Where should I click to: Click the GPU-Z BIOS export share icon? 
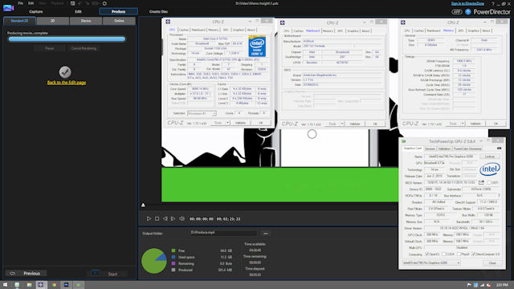[x=481, y=182]
